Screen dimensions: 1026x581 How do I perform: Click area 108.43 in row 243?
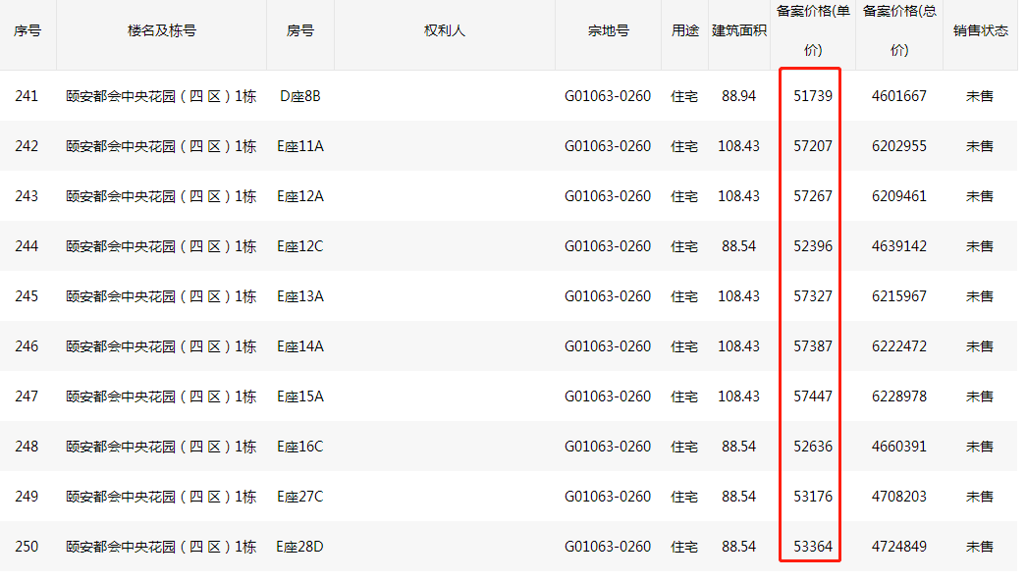pyautogui.click(x=738, y=196)
